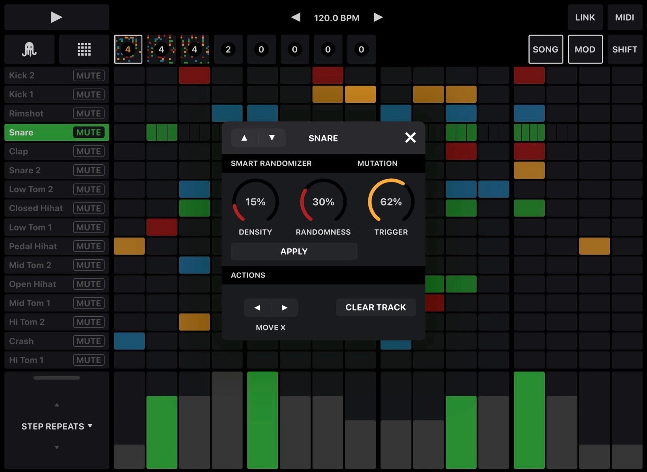Go to previous track with up arrow
Image resolution: width=647 pixels, height=472 pixels.
pyautogui.click(x=244, y=138)
